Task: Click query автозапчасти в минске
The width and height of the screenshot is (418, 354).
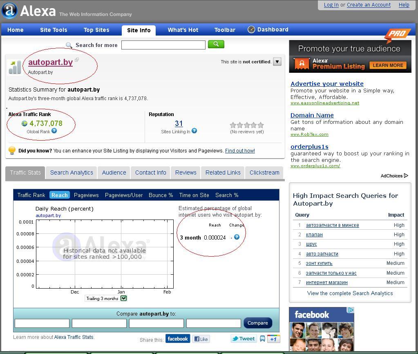Action: 333,225
